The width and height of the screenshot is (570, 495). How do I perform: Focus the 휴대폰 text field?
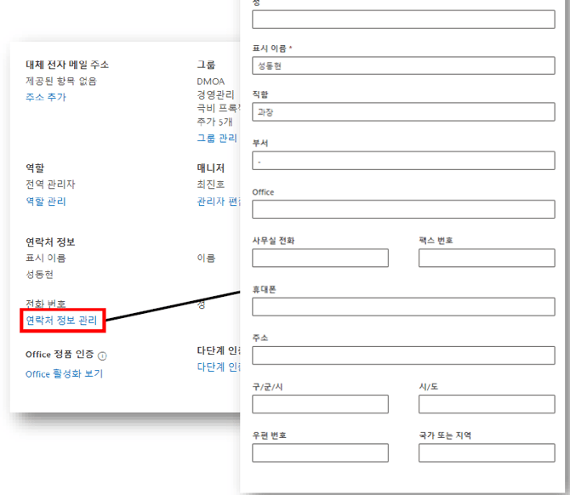click(403, 306)
